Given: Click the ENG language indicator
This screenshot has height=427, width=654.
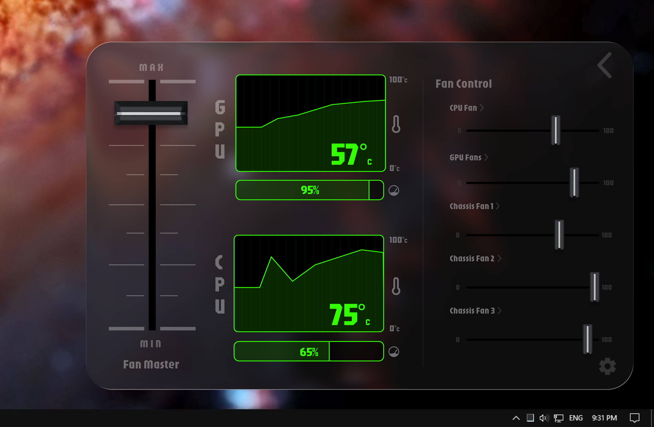Looking at the screenshot, I should tap(576, 418).
